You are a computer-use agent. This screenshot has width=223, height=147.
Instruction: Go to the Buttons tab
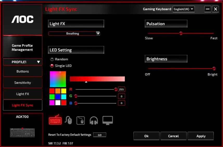(23, 71)
